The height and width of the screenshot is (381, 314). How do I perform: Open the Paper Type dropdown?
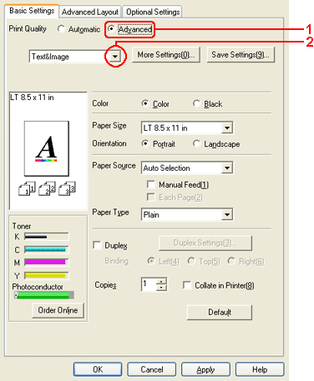[227, 214]
